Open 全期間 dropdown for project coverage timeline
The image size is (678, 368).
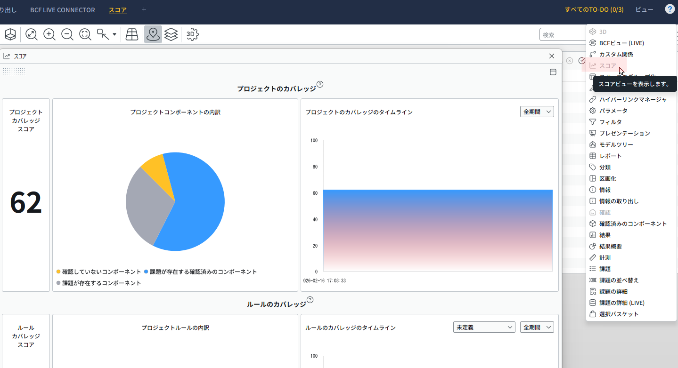pyautogui.click(x=537, y=112)
